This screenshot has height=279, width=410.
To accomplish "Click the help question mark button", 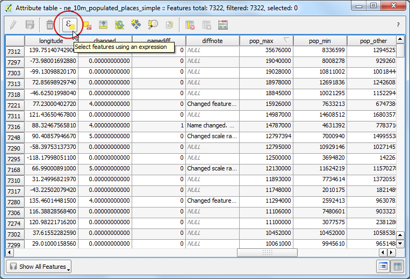I will point(398,25).
